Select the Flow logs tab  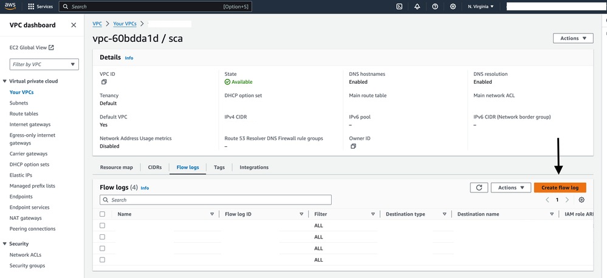coord(188,168)
